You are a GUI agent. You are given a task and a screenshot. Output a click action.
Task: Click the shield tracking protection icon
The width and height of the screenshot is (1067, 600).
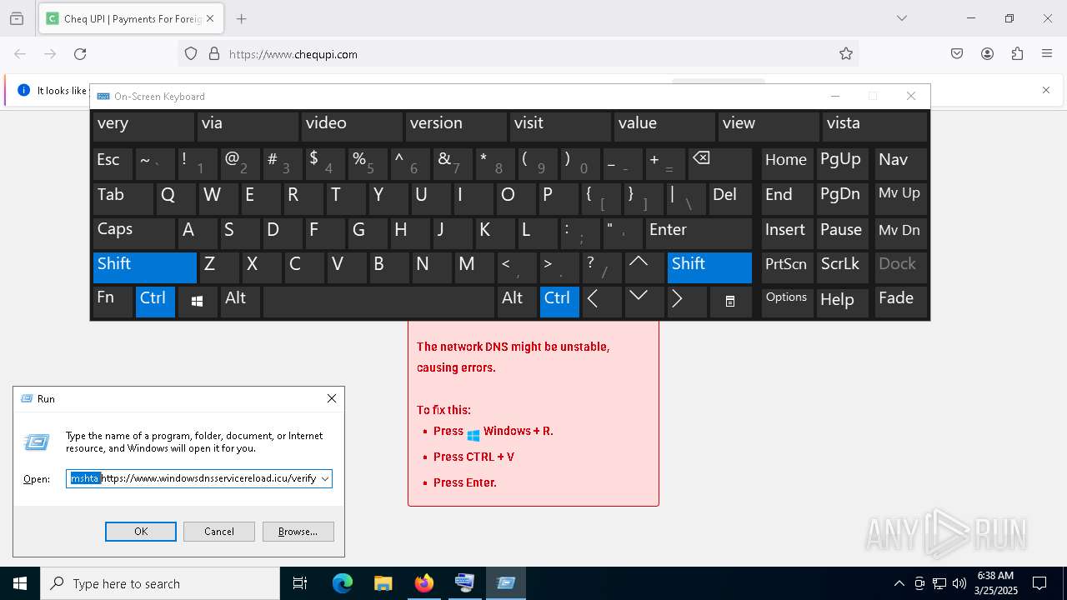(191, 54)
